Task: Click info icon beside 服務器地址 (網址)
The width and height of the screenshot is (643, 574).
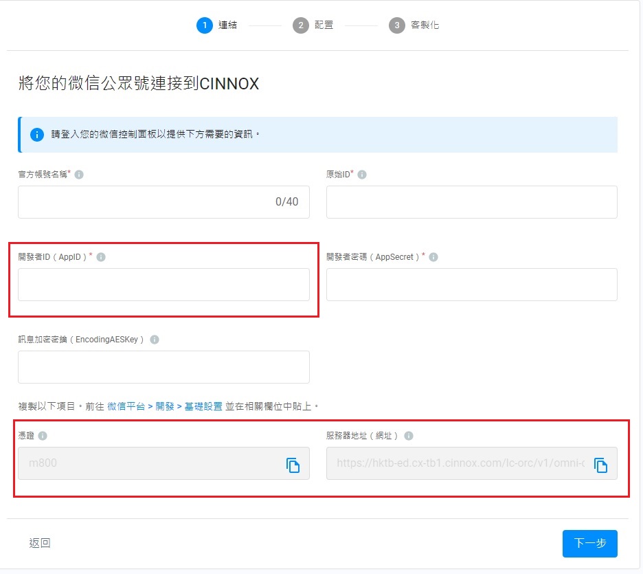Action: [409, 436]
